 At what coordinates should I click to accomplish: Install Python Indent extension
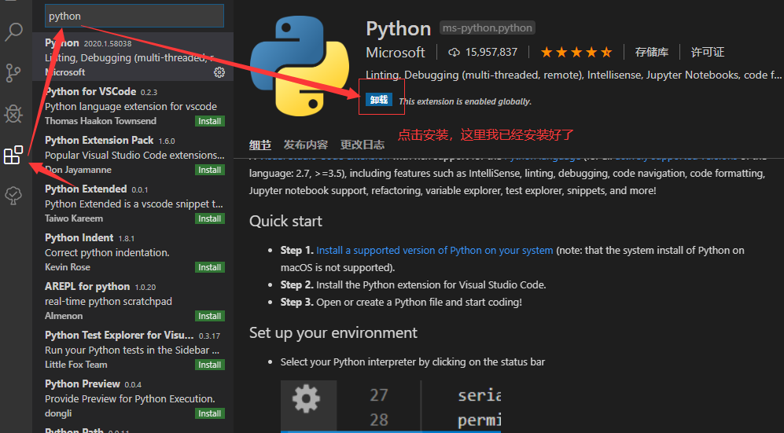[209, 267]
